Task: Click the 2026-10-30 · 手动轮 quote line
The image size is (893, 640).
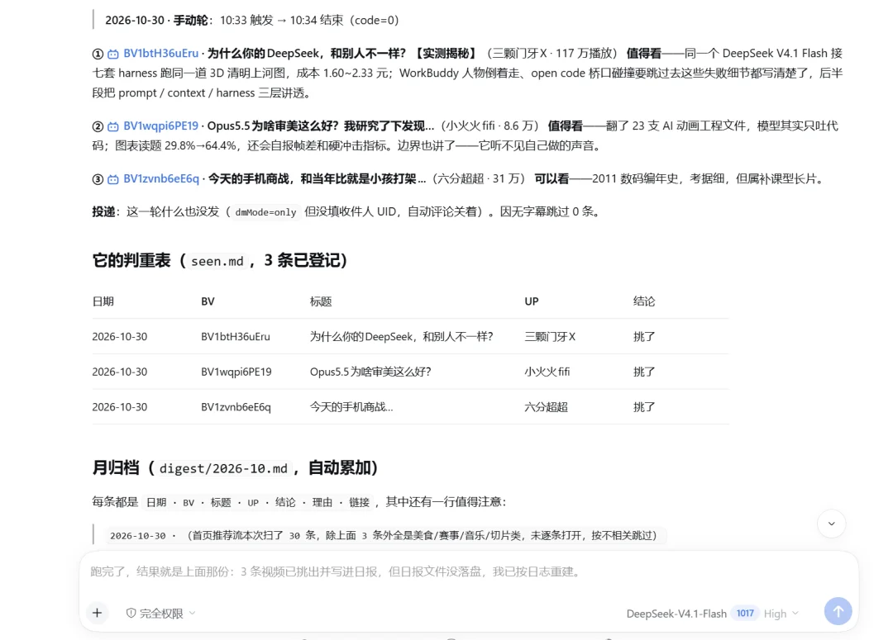Action: coord(251,21)
